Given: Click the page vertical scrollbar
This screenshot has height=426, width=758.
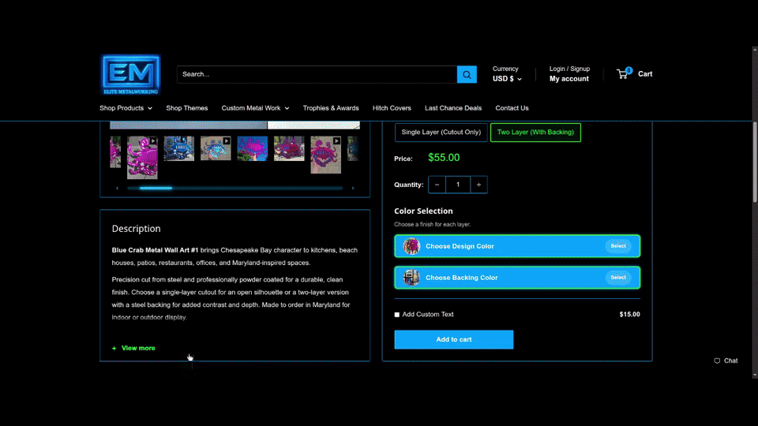Looking at the screenshot, I should click(755, 163).
